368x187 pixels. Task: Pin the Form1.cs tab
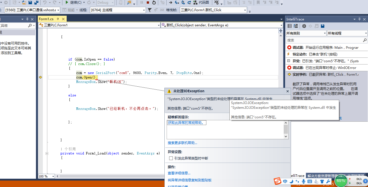point(58,19)
